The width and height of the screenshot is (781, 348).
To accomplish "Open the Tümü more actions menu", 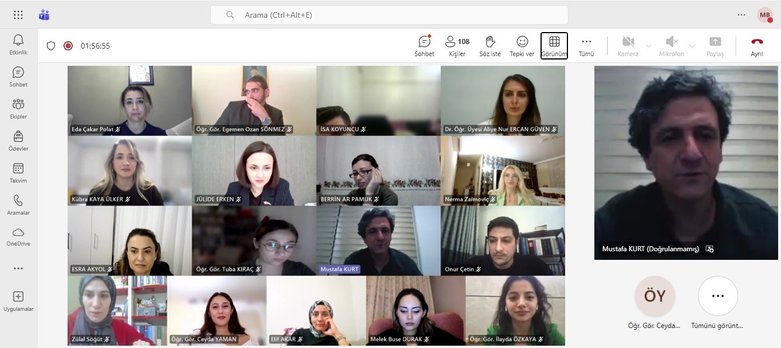I will point(586,46).
